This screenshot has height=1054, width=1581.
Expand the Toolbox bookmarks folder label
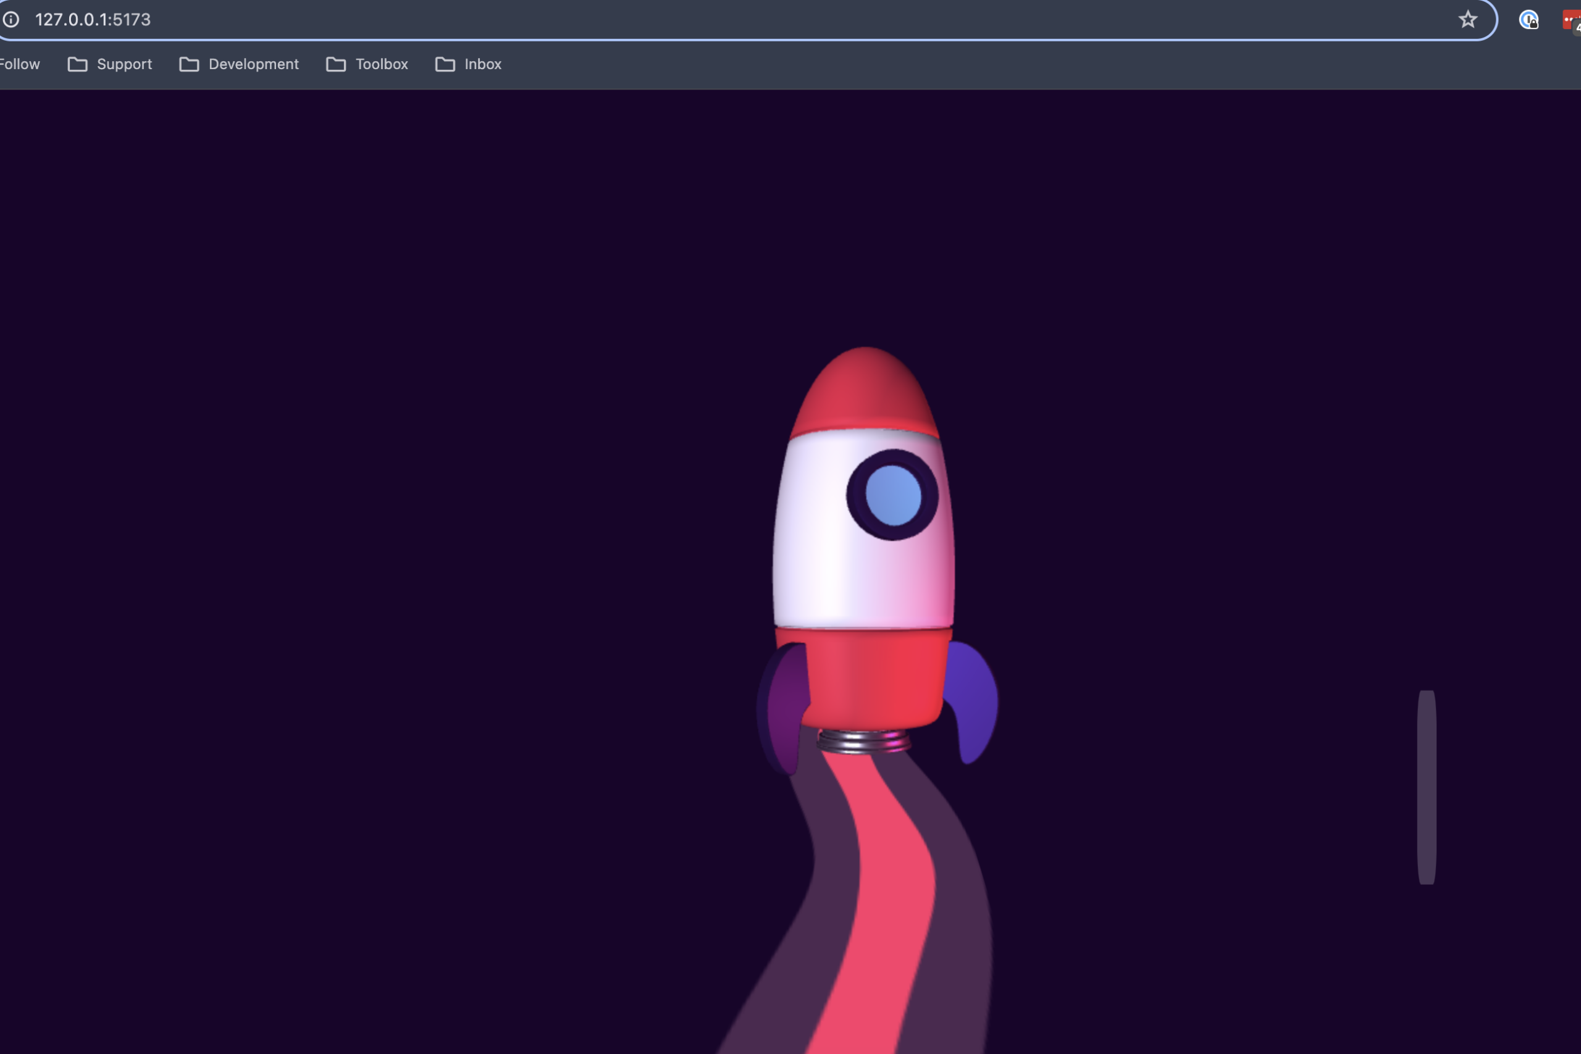tap(381, 65)
